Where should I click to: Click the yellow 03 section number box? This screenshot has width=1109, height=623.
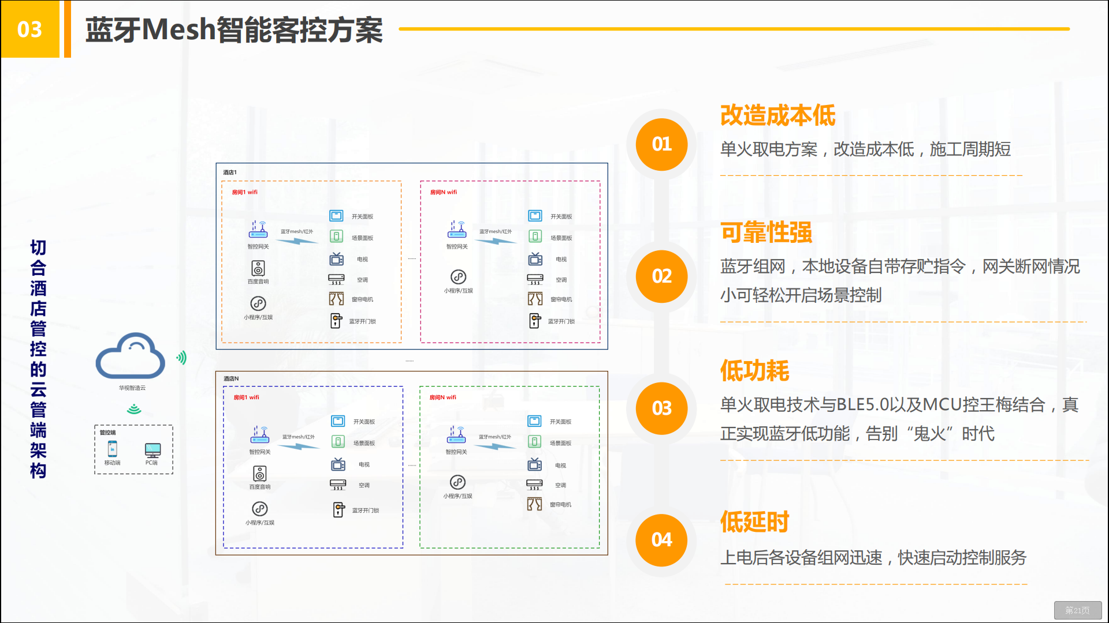tap(30, 29)
